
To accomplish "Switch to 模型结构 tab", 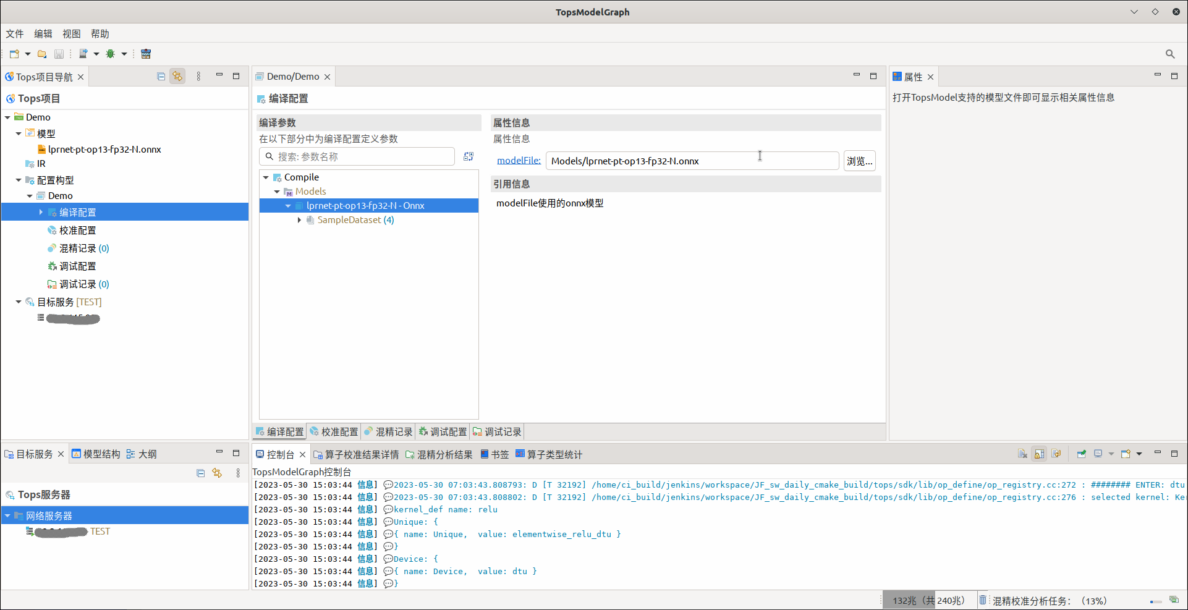I will (x=96, y=454).
